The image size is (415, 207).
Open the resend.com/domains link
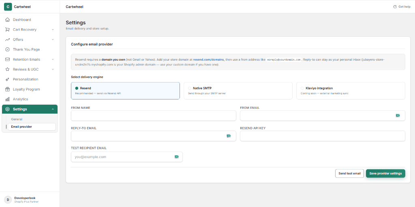click(209, 60)
